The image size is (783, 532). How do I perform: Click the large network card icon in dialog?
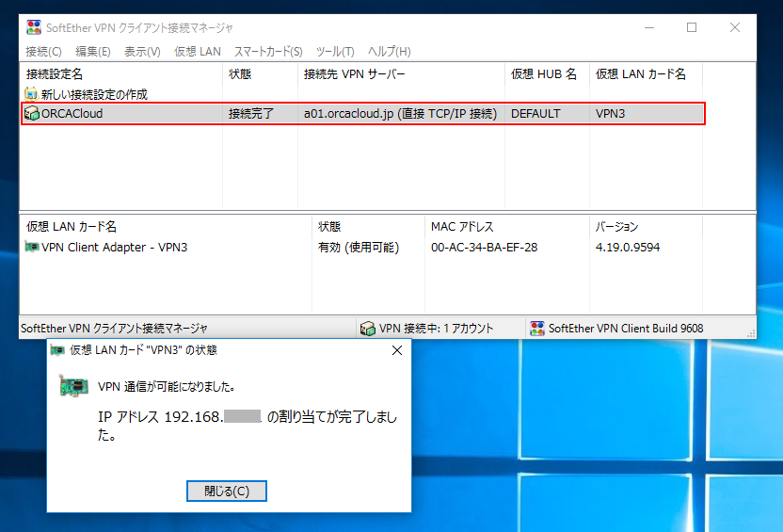click(x=74, y=386)
